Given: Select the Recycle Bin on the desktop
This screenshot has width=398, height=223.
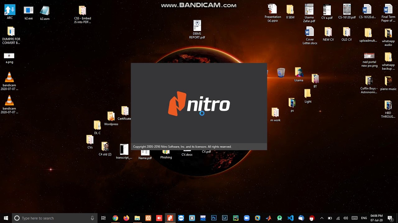Looking at the screenshot, I should click(x=281, y=73).
